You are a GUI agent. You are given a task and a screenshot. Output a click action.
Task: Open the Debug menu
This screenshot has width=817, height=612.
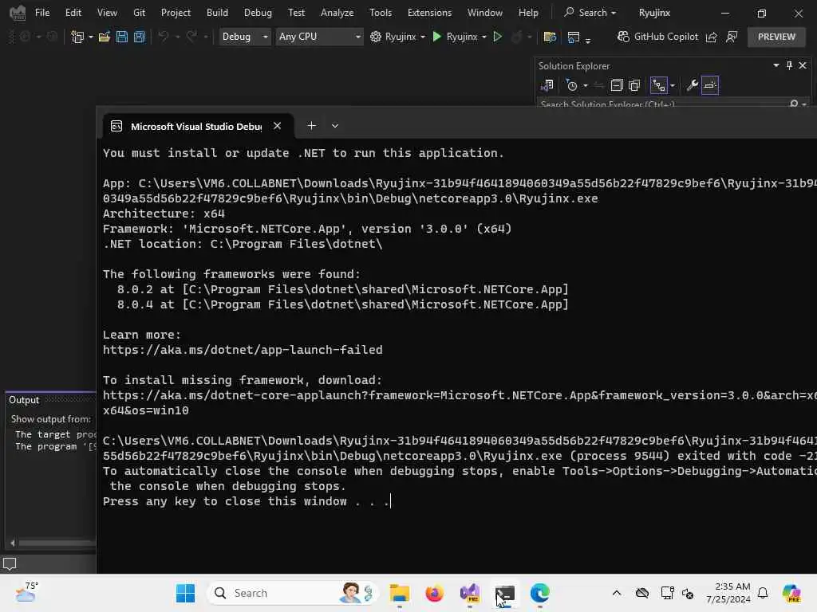point(258,13)
